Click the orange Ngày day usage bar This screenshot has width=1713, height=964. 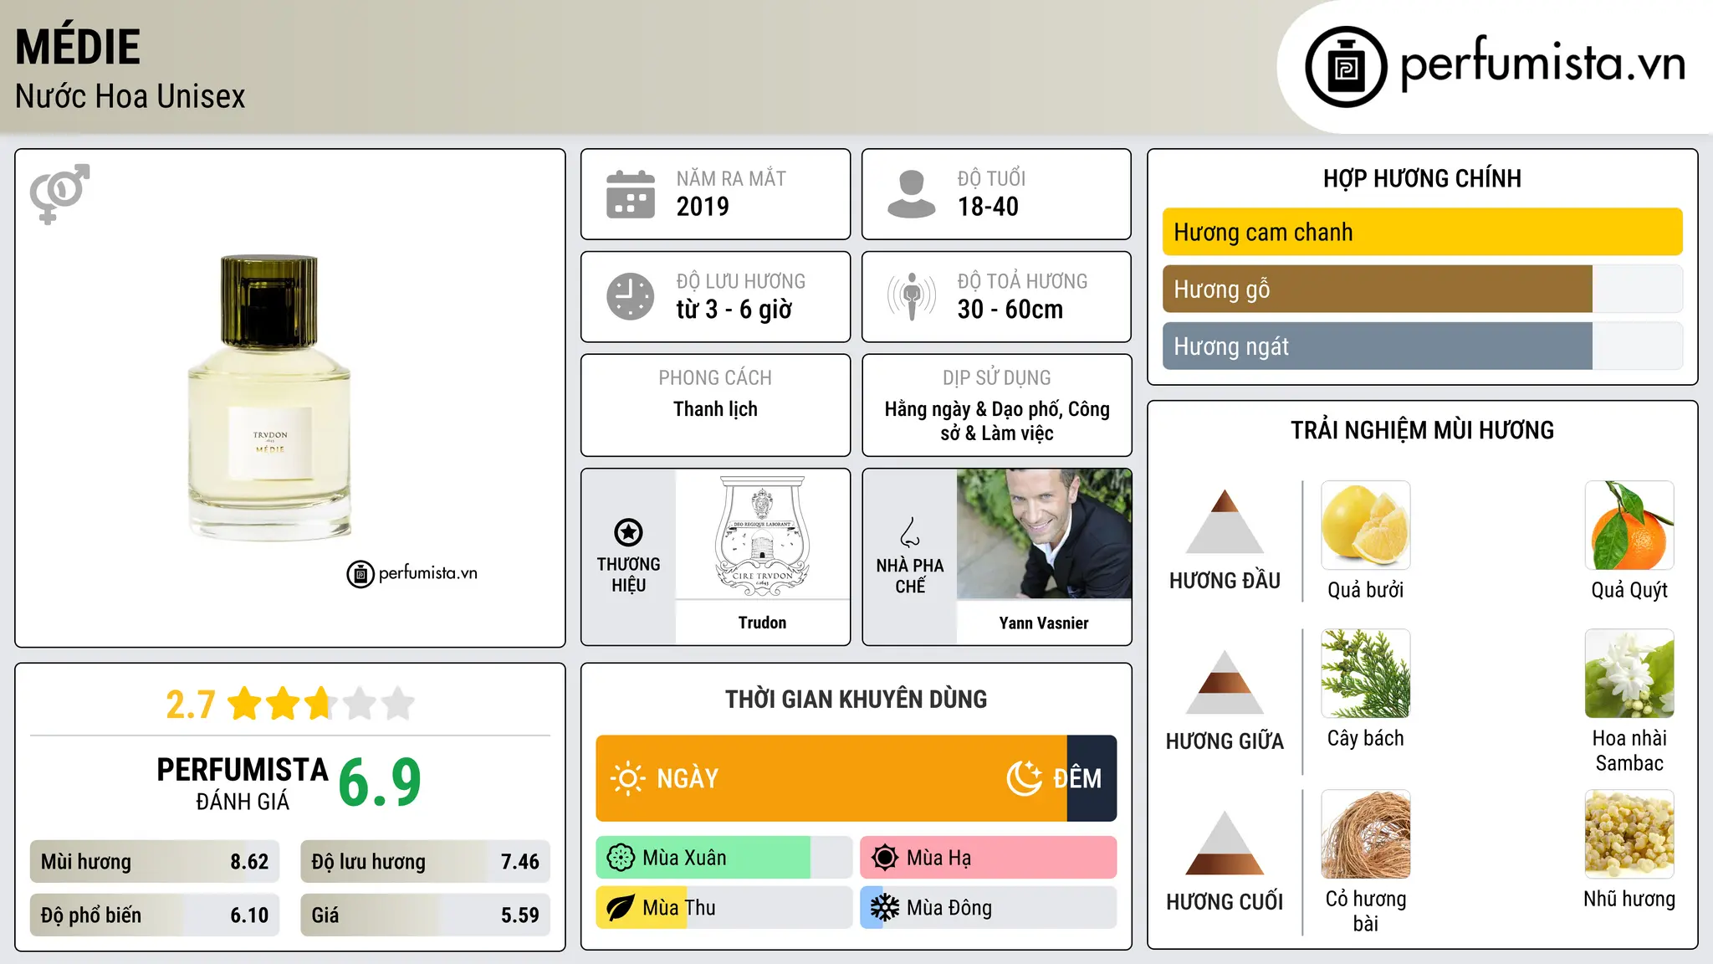tap(831, 778)
